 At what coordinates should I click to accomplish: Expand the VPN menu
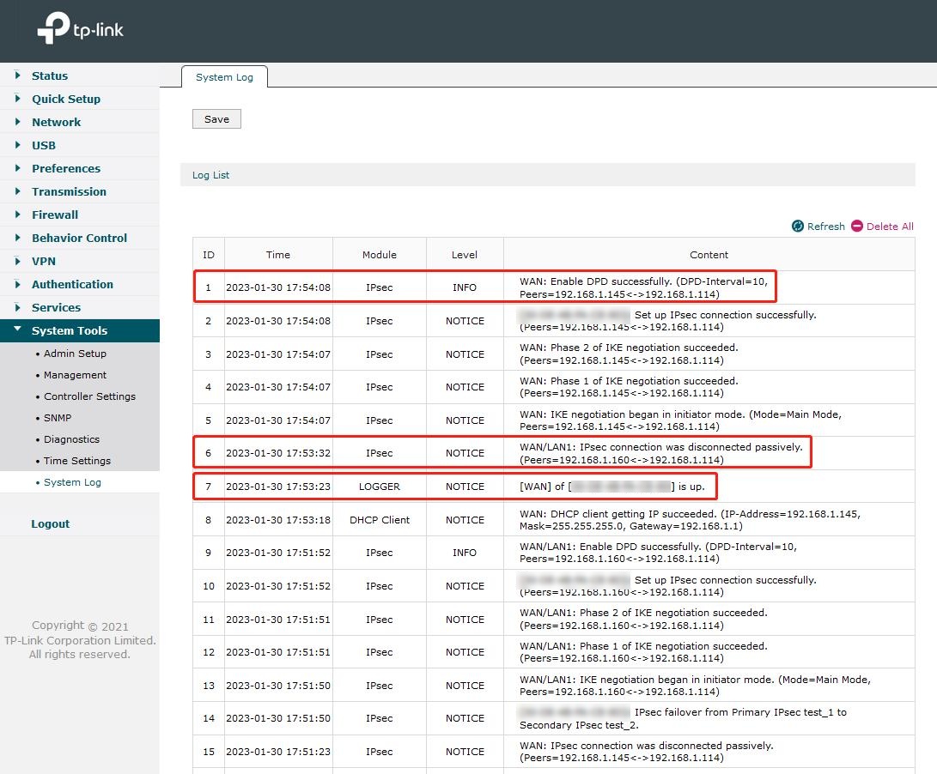click(43, 261)
